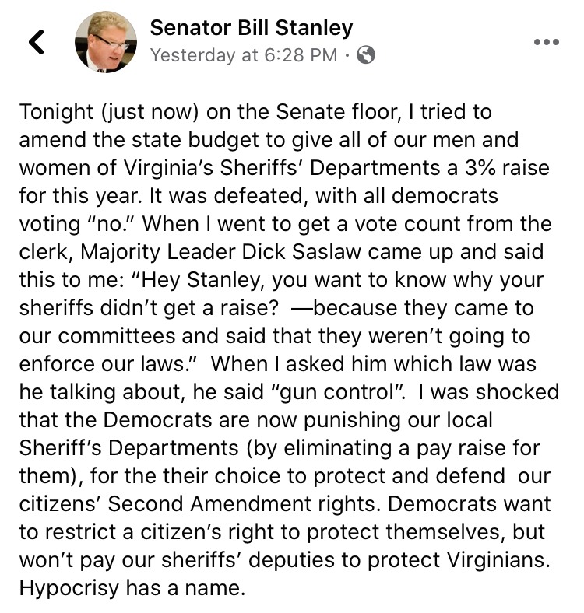Open Senator Bill Stanley's profile picture
Screen dimensions: 584x613
point(106,42)
